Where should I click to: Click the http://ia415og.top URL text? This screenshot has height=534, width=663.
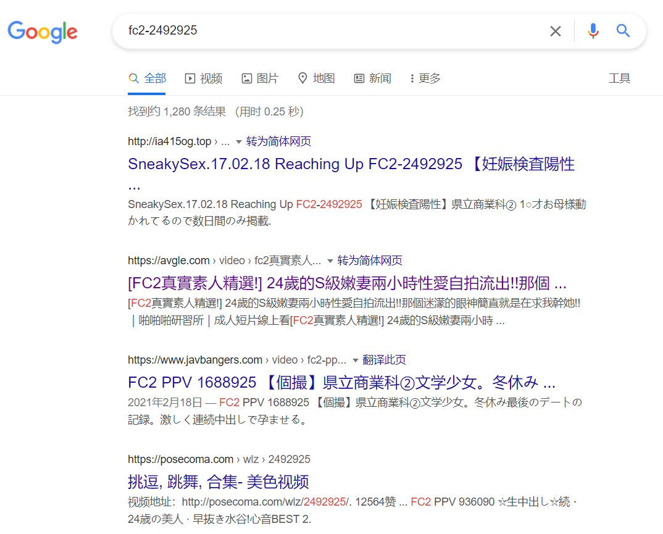click(x=170, y=141)
